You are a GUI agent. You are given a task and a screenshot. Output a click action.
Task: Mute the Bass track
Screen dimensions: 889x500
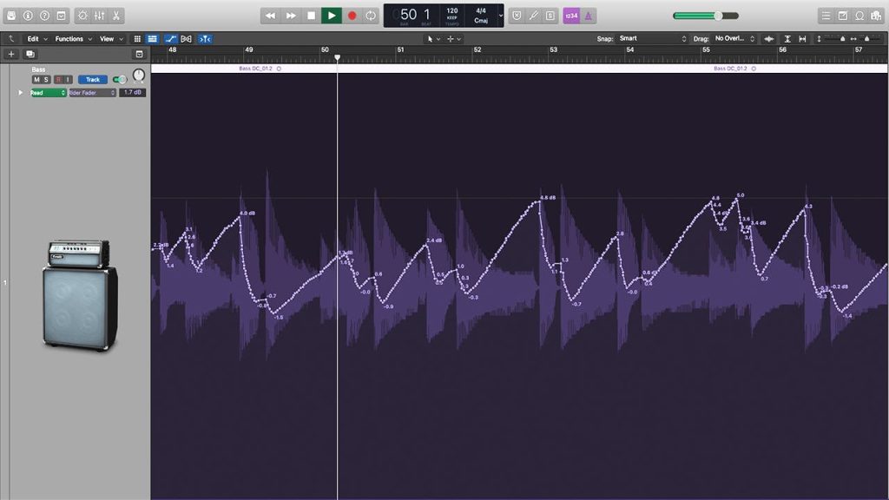coord(36,80)
